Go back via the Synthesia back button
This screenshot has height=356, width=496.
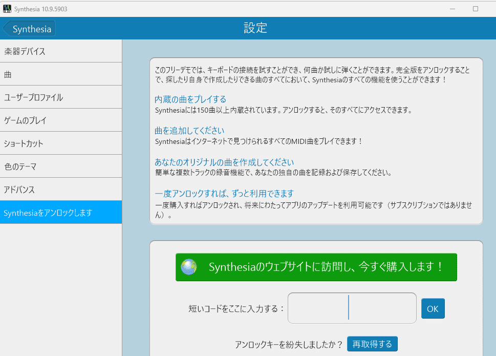pyautogui.click(x=29, y=29)
